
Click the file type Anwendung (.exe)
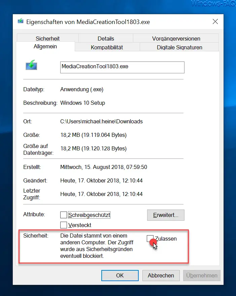82,89
